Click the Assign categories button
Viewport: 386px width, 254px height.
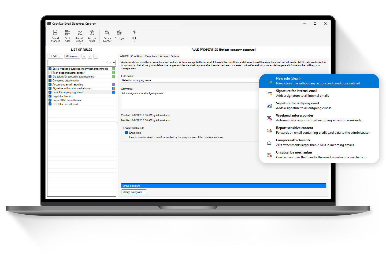tap(134, 192)
